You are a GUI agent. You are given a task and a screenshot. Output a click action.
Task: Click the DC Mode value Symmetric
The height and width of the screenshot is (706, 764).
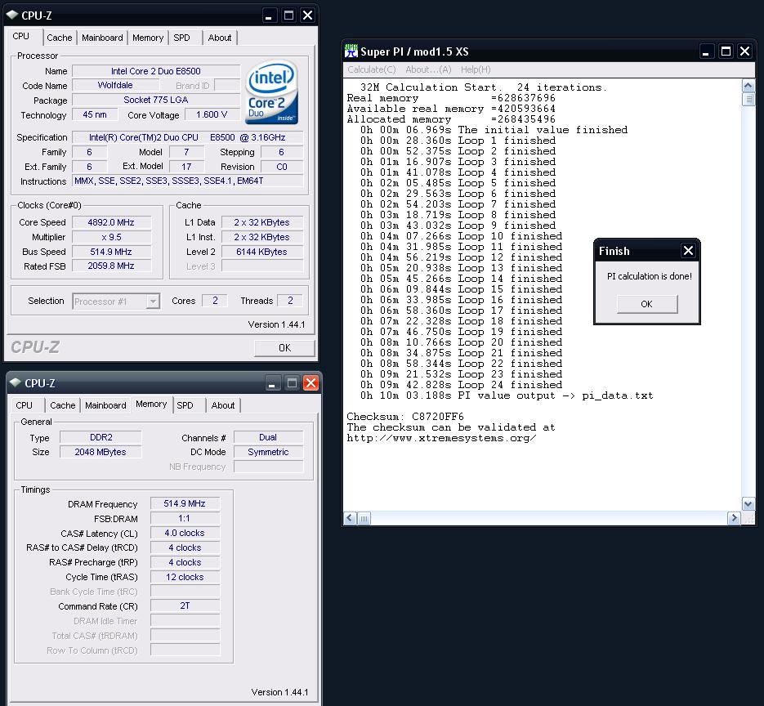(268, 452)
